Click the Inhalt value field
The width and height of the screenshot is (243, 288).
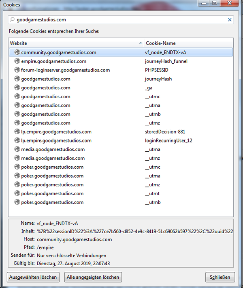coord(135,232)
